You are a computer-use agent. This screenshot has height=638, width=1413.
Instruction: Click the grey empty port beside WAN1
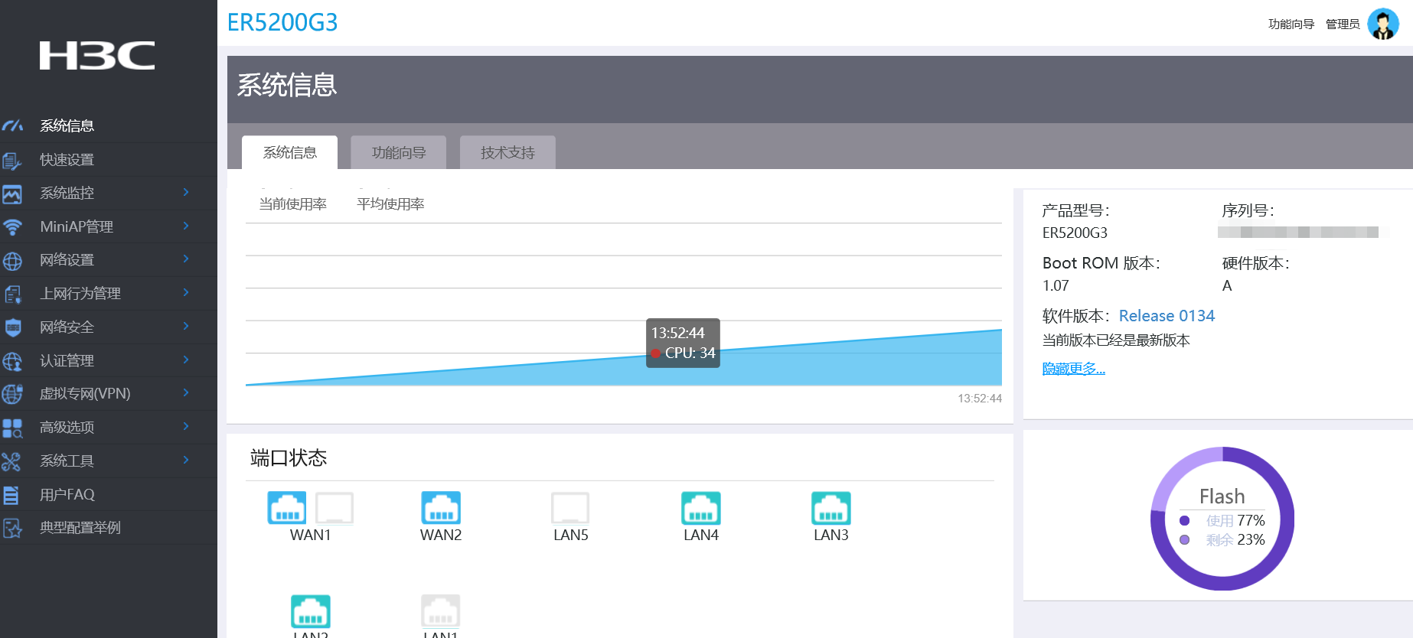[x=334, y=508]
